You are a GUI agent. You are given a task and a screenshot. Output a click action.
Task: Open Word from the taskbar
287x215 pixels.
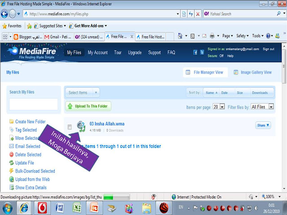pos(60,208)
